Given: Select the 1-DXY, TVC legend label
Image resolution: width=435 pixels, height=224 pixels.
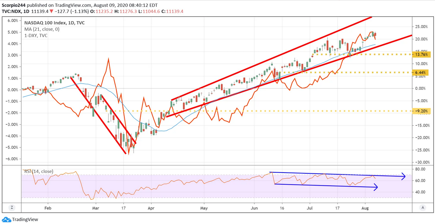Looking at the screenshot, I should [x=36, y=35].
